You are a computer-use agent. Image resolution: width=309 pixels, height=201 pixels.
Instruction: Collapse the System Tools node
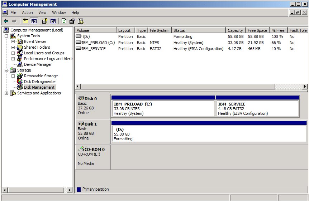(x=6, y=36)
